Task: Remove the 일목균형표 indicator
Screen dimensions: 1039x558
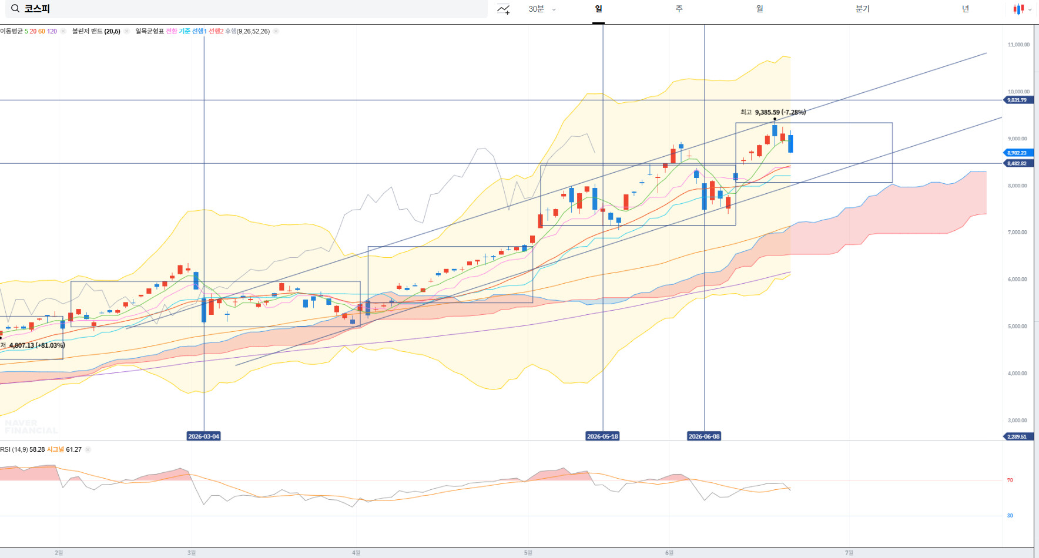Action: point(276,31)
